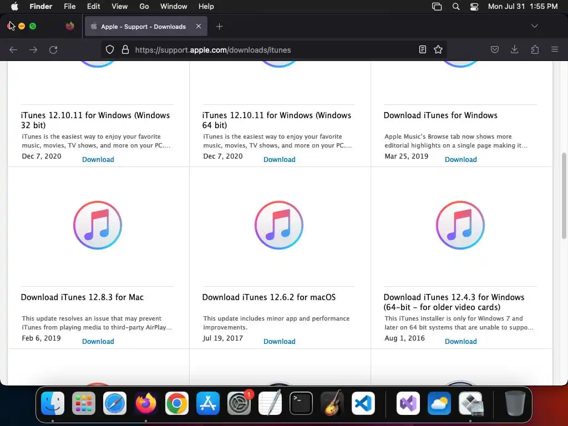
Task: Open the Firefox downloads panel
Action: pyautogui.click(x=514, y=49)
